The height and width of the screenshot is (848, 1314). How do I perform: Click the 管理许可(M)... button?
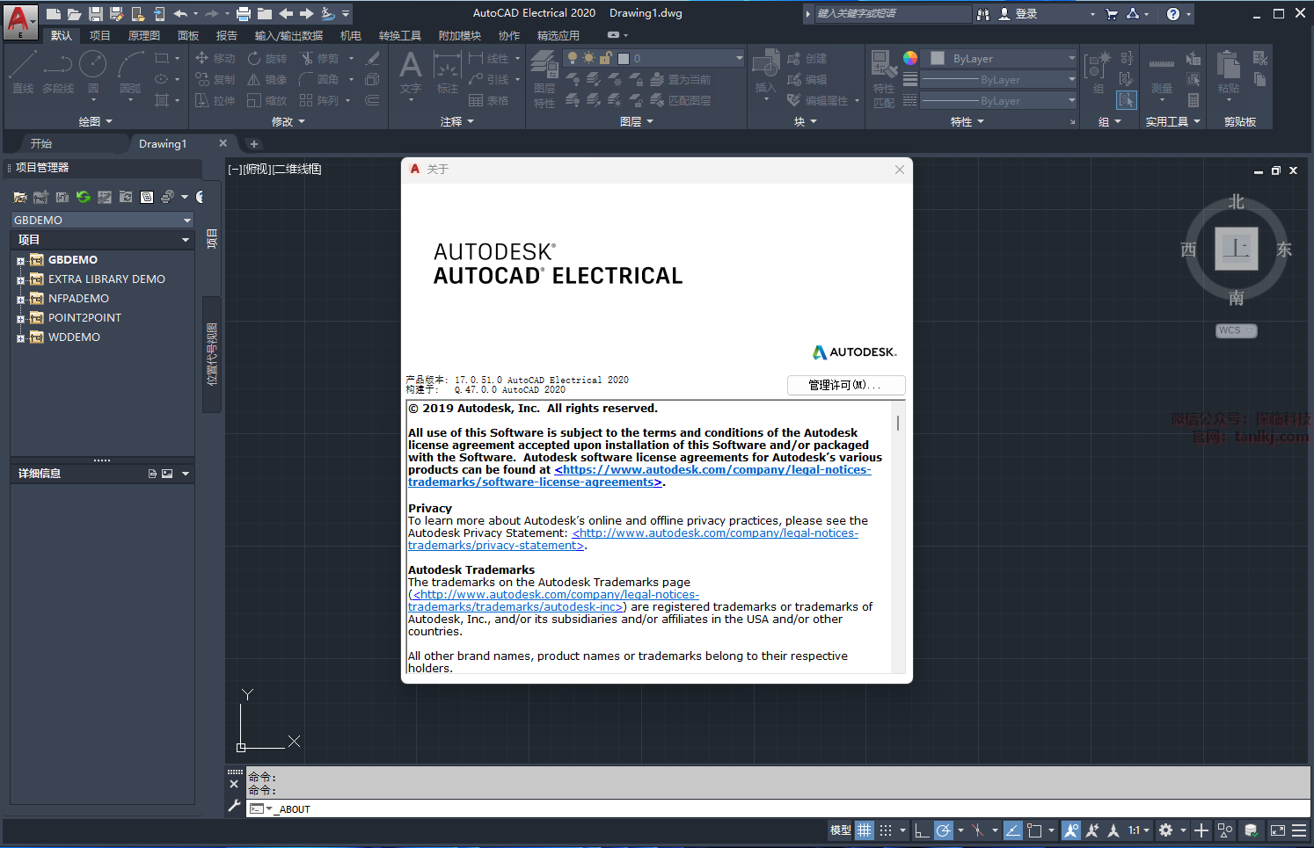[845, 385]
